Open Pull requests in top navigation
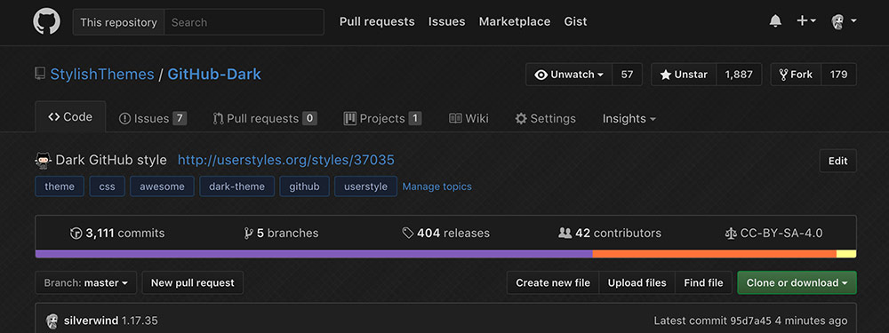Viewport: 889px width, 333px height. click(x=377, y=21)
